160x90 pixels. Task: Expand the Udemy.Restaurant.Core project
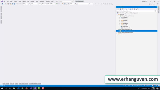pos(118,29)
